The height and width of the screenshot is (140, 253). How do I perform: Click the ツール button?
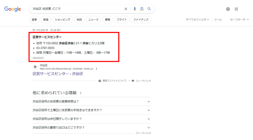(x=218, y=19)
